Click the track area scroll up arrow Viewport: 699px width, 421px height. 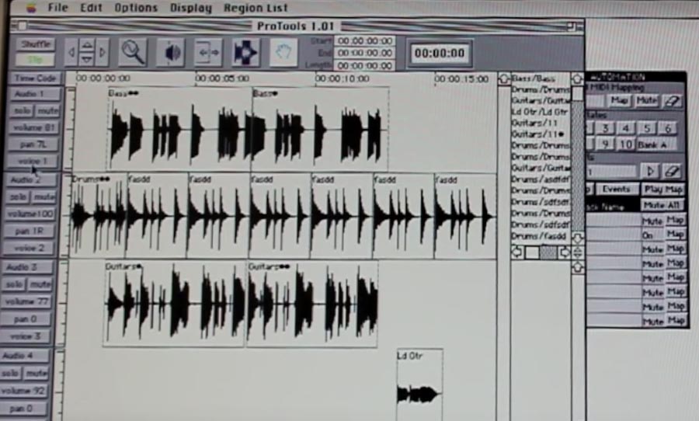[504, 79]
